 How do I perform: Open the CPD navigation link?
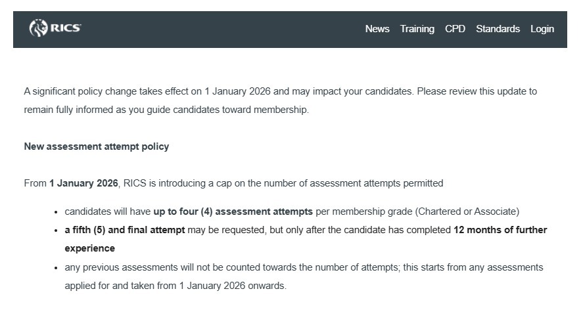click(455, 29)
